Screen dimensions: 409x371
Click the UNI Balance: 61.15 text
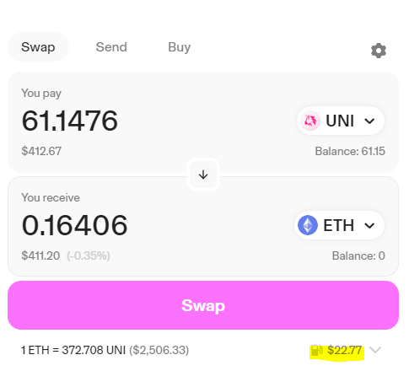350,151
